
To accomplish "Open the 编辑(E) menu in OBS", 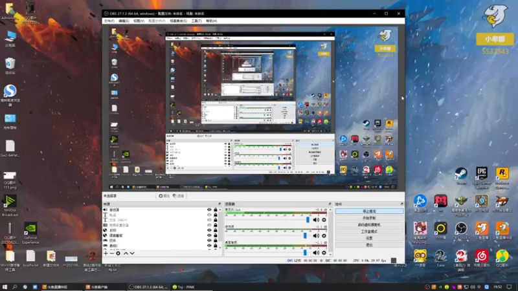I will point(124,21).
